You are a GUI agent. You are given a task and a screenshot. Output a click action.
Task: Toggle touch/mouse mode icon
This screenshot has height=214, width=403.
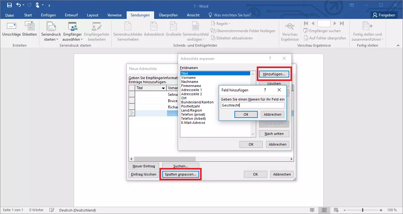[37, 5]
